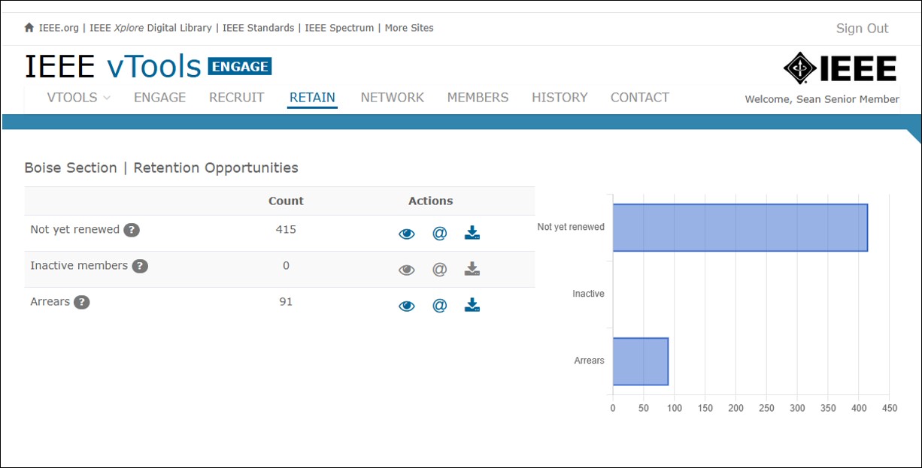Click the Sign Out link

(862, 29)
